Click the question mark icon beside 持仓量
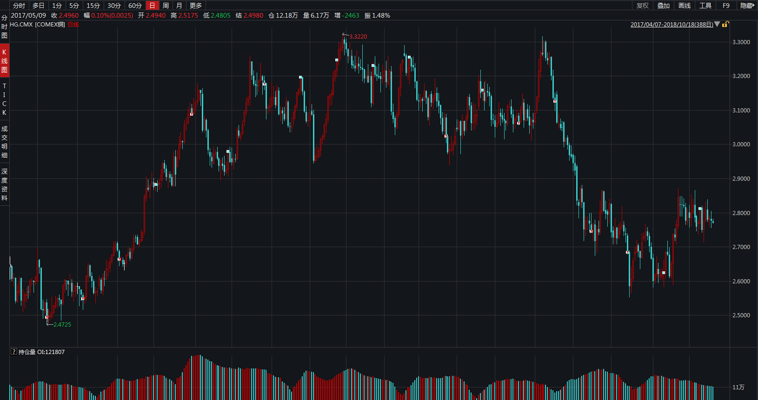Viewport: 758px width, 400px height. tap(14, 352)
